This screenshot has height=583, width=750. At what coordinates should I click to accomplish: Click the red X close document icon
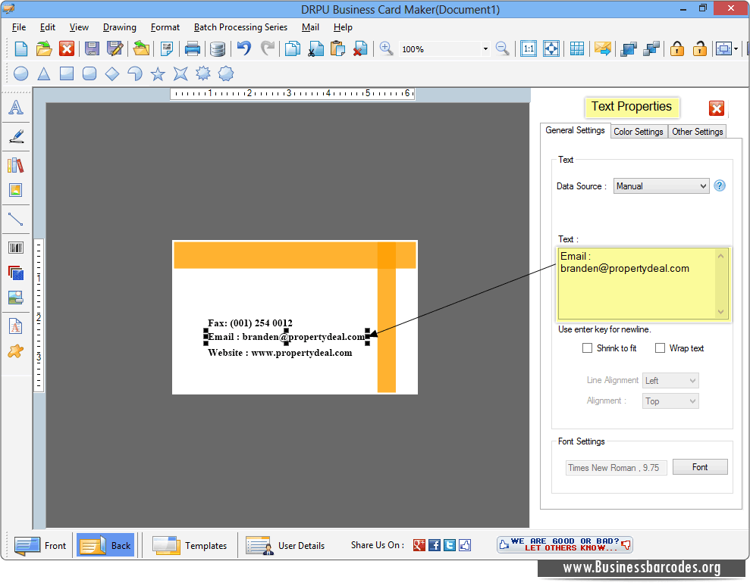click(67, 48)
